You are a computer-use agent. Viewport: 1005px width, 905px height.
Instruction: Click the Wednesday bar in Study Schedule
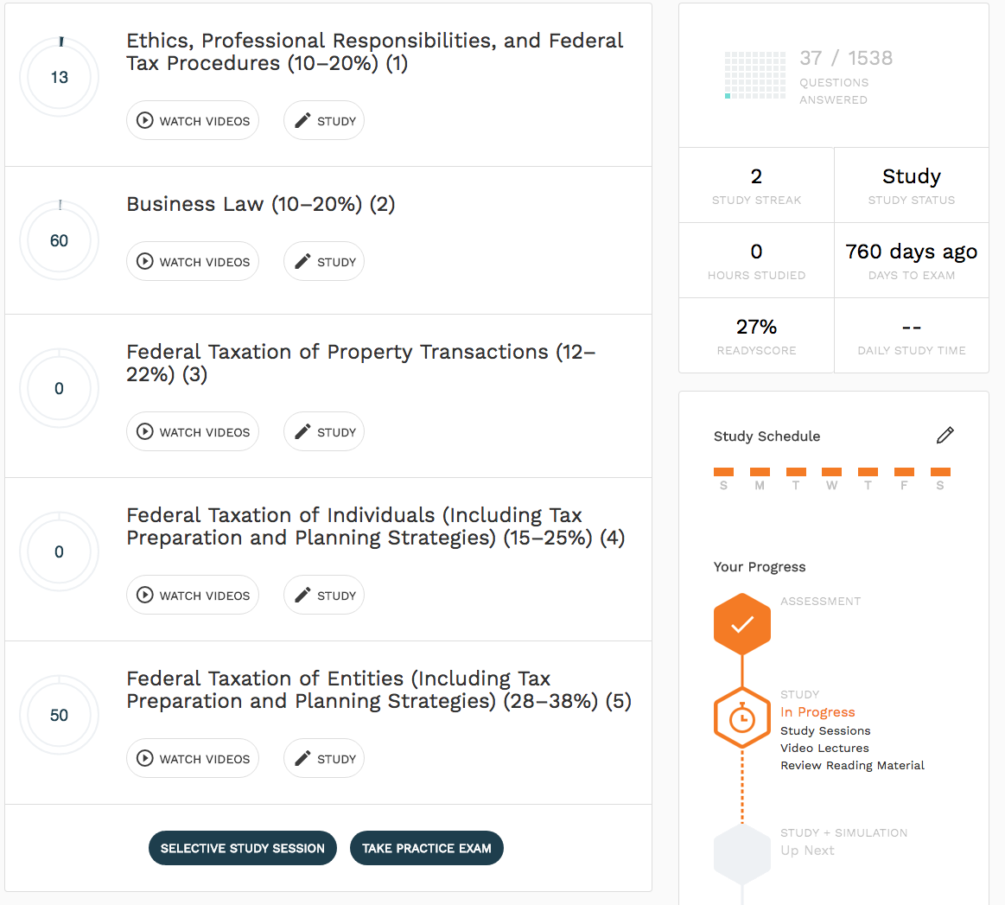[x=831, y=472]
